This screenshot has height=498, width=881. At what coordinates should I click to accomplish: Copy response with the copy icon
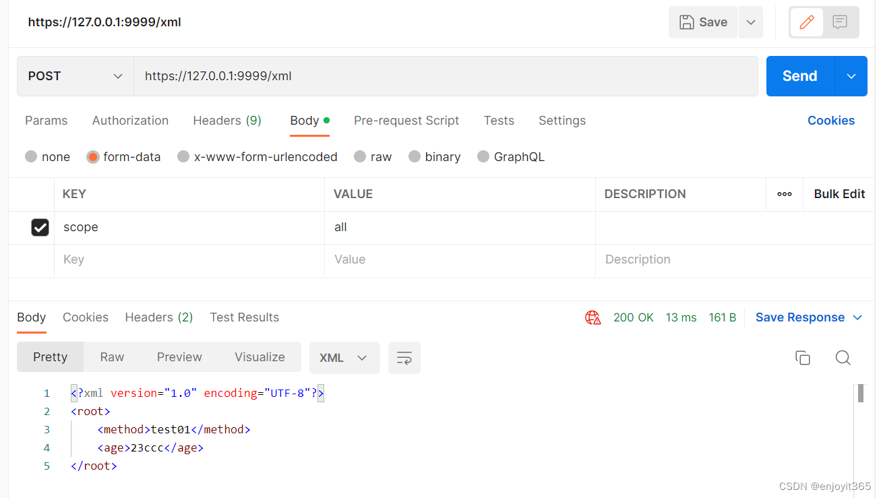(802, 358)
